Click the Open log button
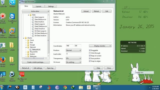Screen dimensions: 160x90 [50, 68]
